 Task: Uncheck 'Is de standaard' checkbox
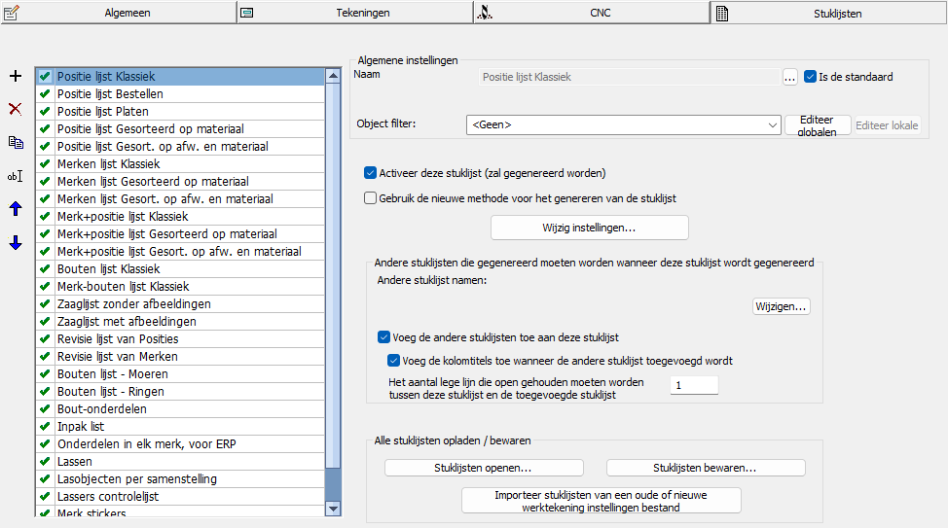click(811, 77)
